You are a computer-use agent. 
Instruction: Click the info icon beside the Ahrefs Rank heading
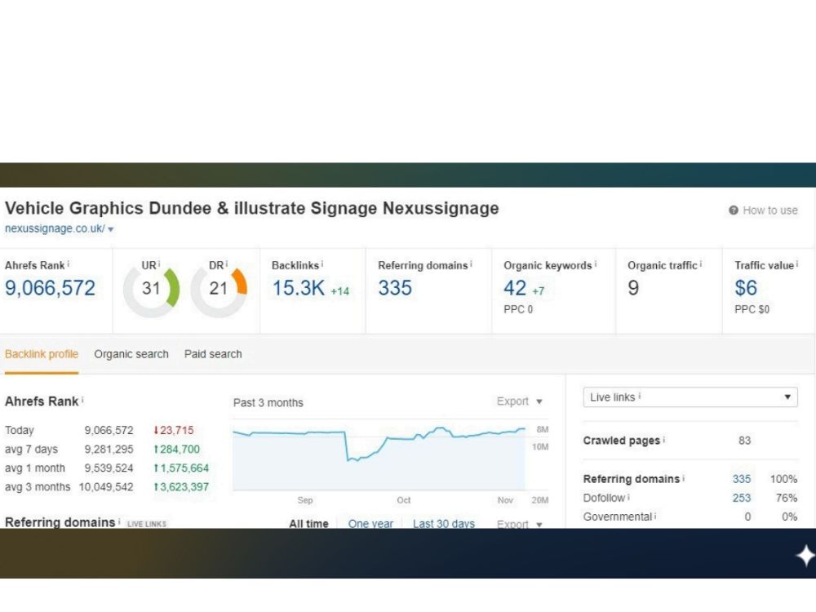click(x=82, y=400)
